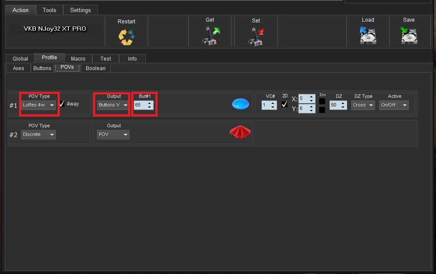Screen dimensions: 436x274
Task: Select the POVs sub-tab
Action: pos(67,68)
